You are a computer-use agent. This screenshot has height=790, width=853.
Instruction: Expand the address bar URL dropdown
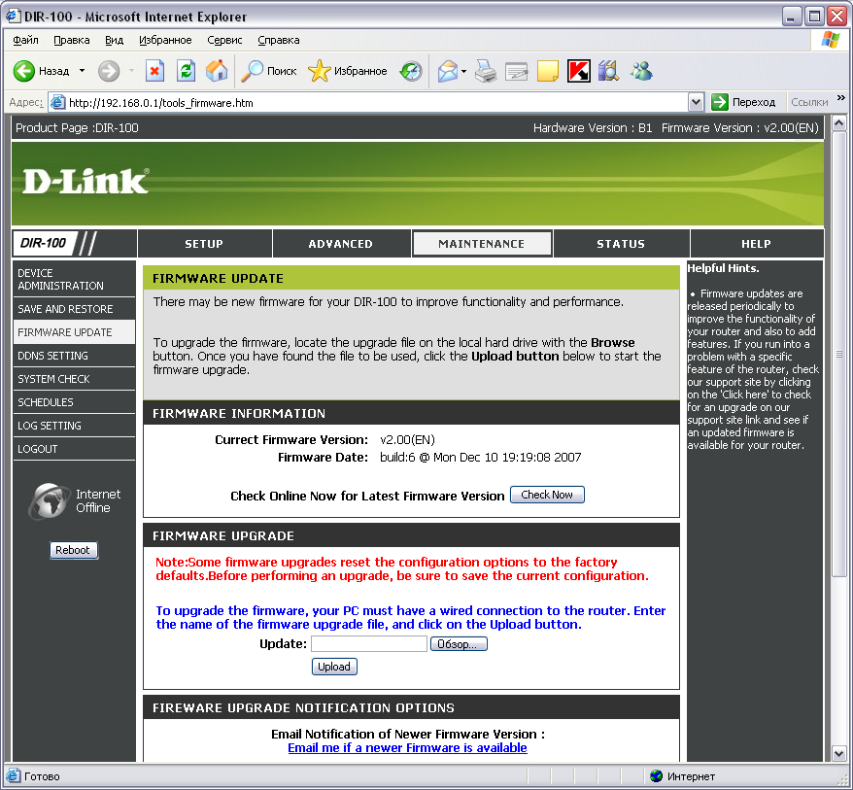696,102
